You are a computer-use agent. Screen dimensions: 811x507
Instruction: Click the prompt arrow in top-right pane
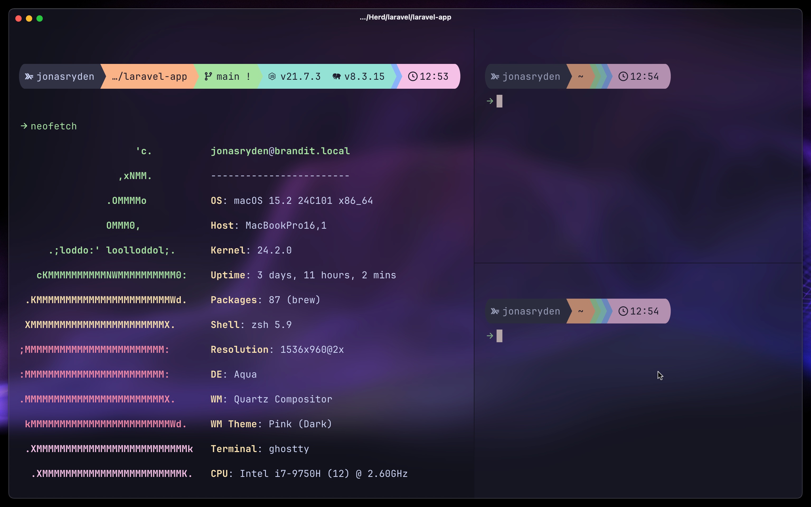pyautogui.click(x=490, y=101)
